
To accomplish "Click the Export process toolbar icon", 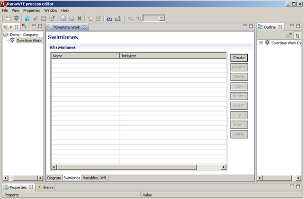I will 117,18.
